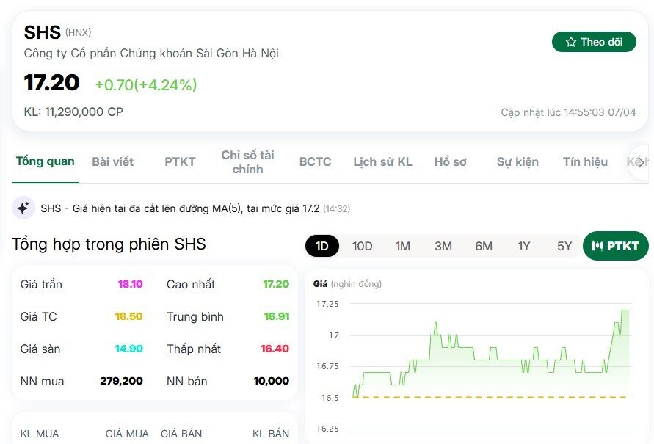Viewport: 654px width, 444px height.
Task: Enable the 1M timeframe view
Action: pyautogui.click(x=402, y=246)
